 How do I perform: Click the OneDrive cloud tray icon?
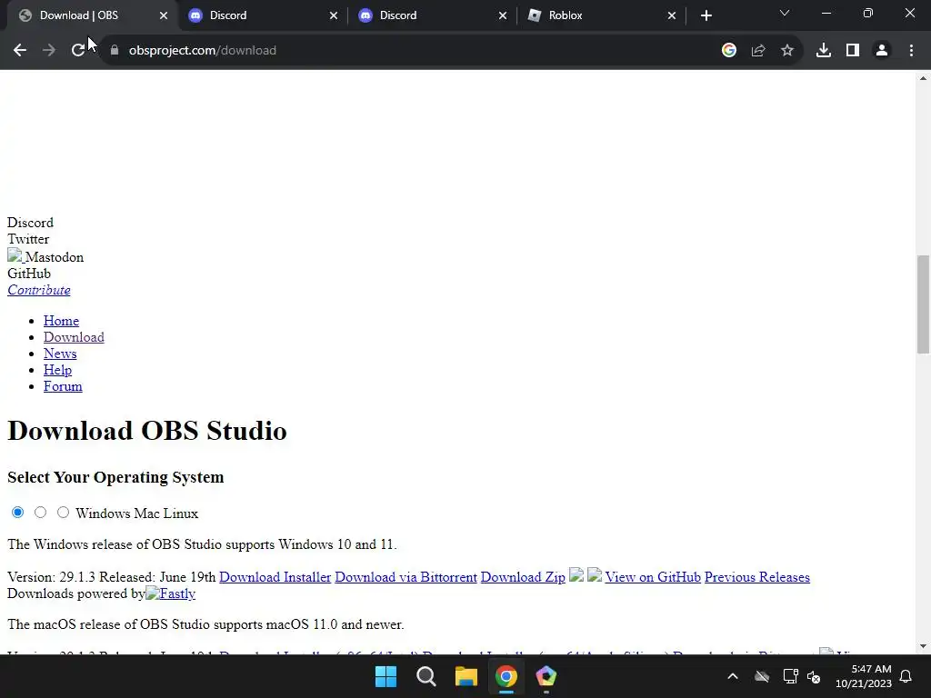(762, 676)
